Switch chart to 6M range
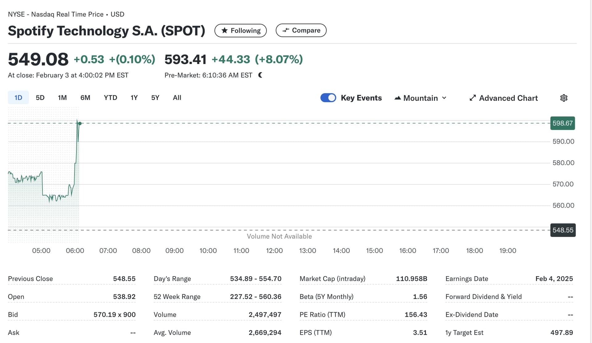The width and height of the screenshot is (592, 343). [x=85, y=98]
